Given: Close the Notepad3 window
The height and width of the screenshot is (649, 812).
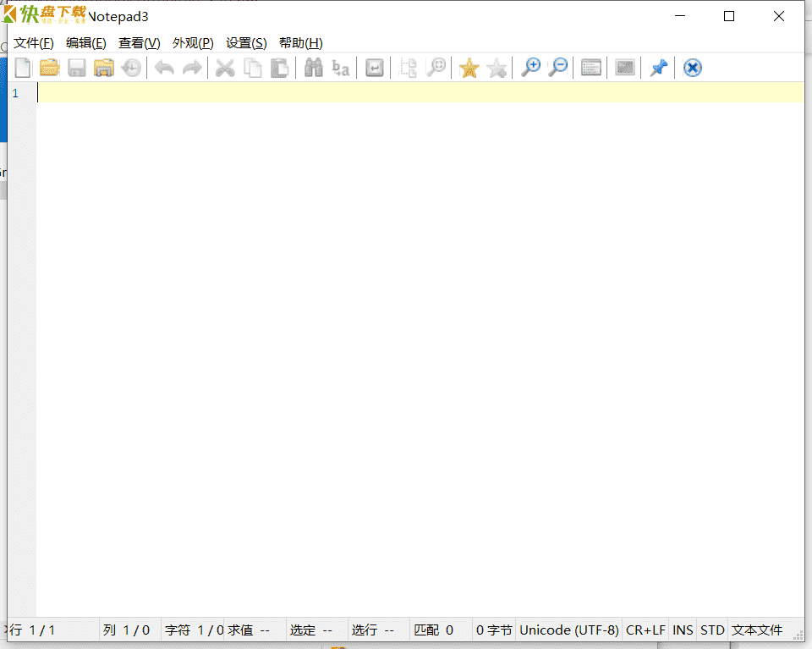Looking at the screenshot, I should coord(778,16).
